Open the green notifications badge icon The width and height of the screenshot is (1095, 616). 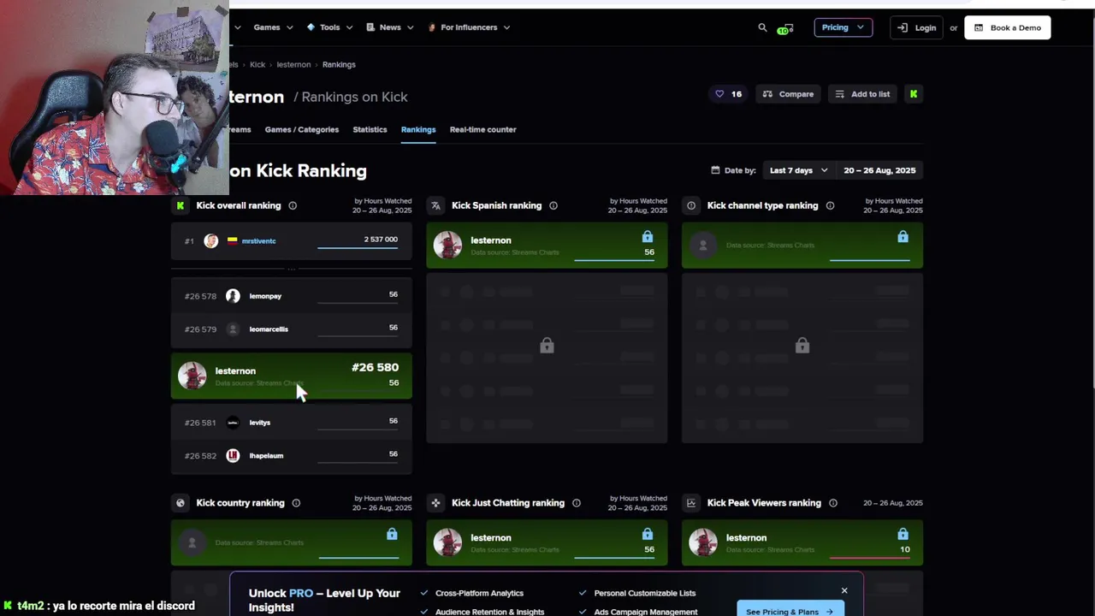click(x=784, y=28)
